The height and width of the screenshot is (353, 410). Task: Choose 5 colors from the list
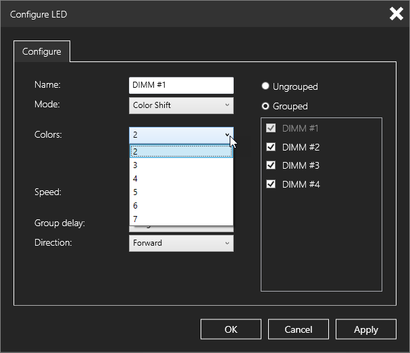[180, 192]
